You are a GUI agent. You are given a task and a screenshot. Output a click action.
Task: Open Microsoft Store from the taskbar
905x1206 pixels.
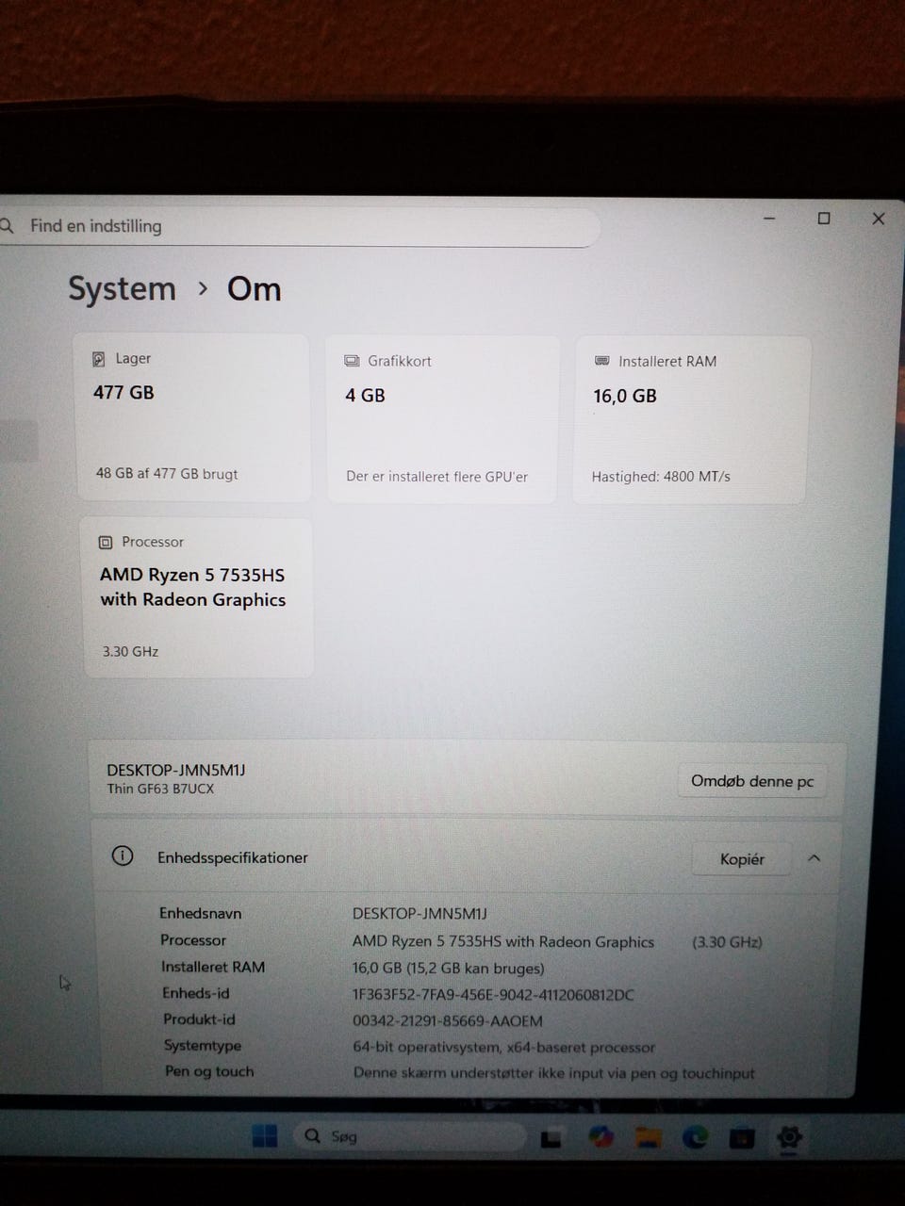(742, 1138)
